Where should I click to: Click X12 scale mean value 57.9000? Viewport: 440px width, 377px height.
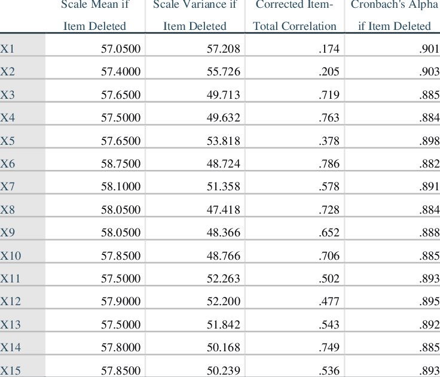pyautogui.click(x=121, y=302)
